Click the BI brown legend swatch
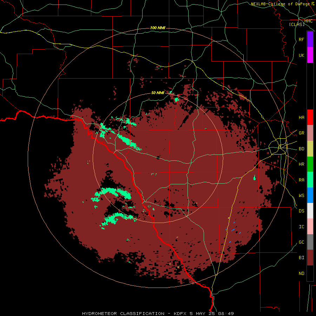Screen dimensions: 316x316 [x=310, y=258]
